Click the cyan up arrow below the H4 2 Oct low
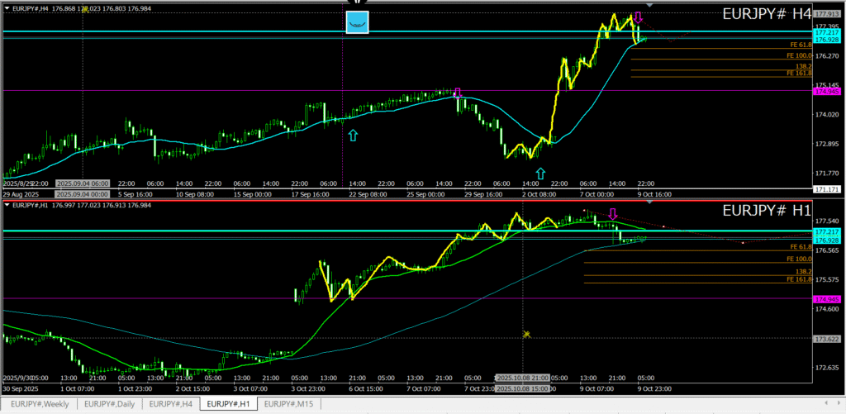846x414 pixels. (x=540, y=174)
